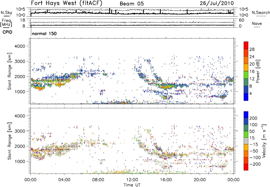Click the blue bottom of the Power color bar
This screenshot has width=270, height=187.
[246, 97]
